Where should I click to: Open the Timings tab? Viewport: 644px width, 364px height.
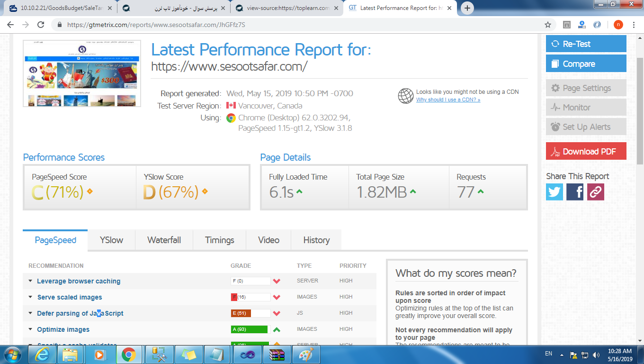pos(220,240)
